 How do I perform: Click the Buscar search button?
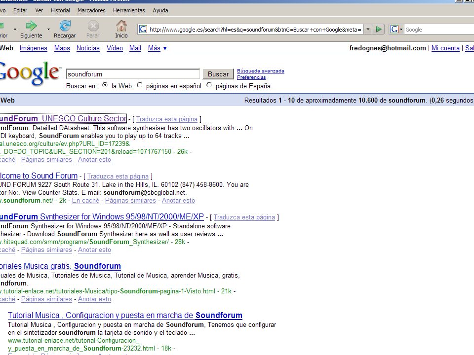pos(218,74)
